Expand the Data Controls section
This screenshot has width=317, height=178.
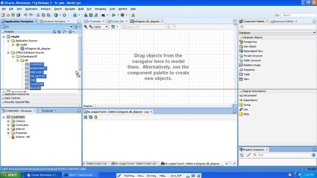[3, 98]
